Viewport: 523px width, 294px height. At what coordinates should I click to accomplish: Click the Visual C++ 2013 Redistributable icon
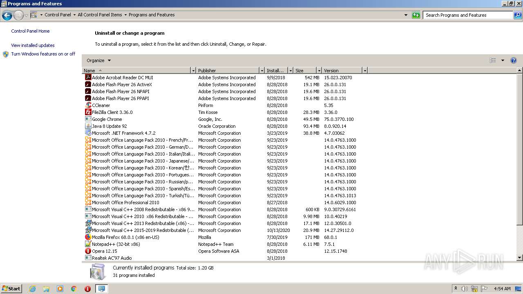tap(88, 223)
